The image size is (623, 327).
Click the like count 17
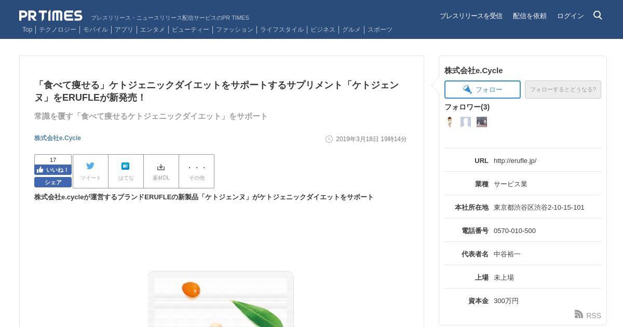coord(53,160)
